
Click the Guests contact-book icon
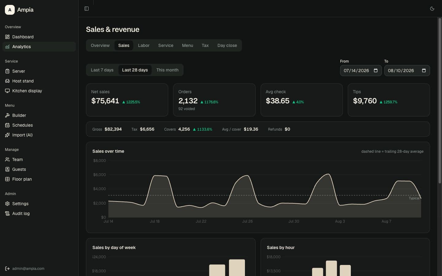(7, 169)
